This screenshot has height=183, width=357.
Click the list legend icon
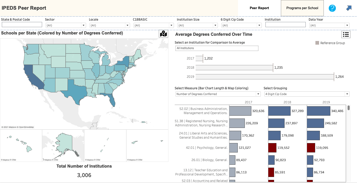pyautogui.click(x=346, y=34)
